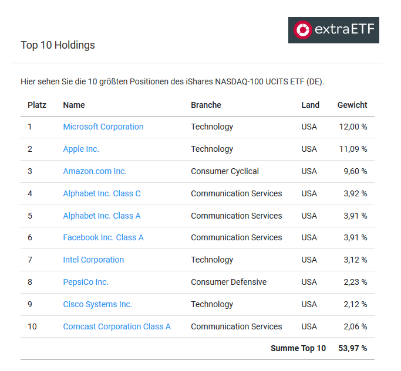401x371 pixels.
Task: Click the Platz column header
Action: 37,105
